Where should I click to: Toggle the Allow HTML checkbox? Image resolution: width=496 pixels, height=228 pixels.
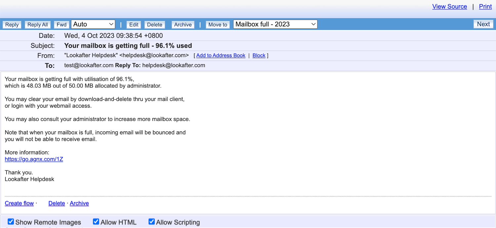tap(96, 222)
